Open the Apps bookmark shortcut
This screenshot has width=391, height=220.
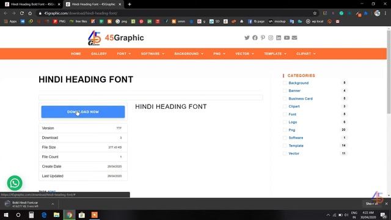click(x=10, y=21)
